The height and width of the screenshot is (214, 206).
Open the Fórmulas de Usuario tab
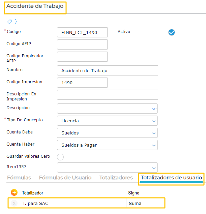(x=65, y=178)
